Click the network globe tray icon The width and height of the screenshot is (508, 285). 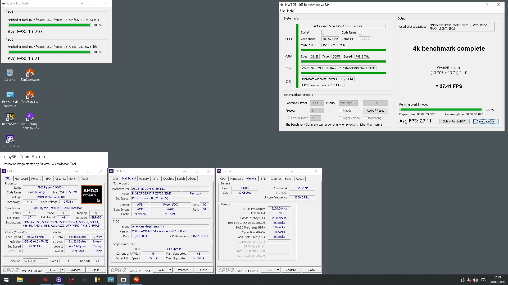pyautogui.click(x=475, y=280)
